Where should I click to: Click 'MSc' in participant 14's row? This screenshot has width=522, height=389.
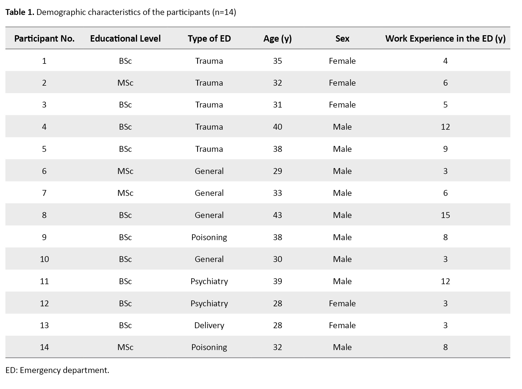click(125, 347)
